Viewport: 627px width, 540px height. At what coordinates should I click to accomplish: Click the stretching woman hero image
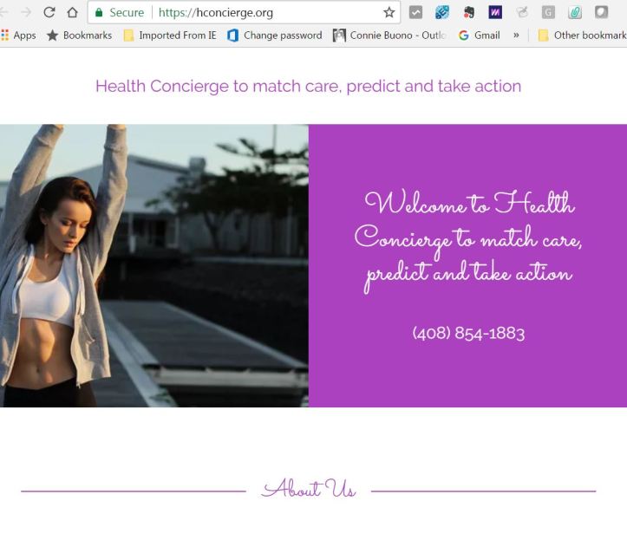click(x=154, y=266)
